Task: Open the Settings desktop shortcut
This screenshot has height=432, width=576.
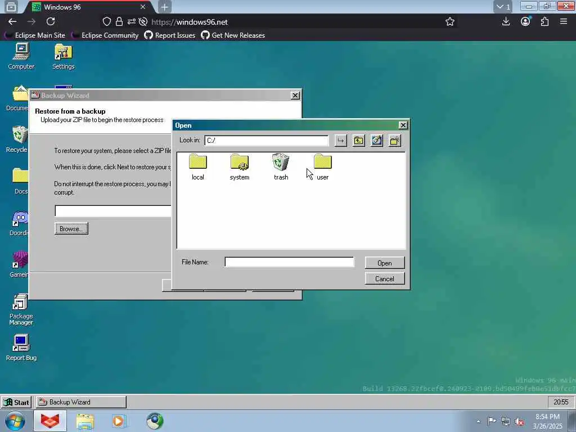Action: point(63,56)
